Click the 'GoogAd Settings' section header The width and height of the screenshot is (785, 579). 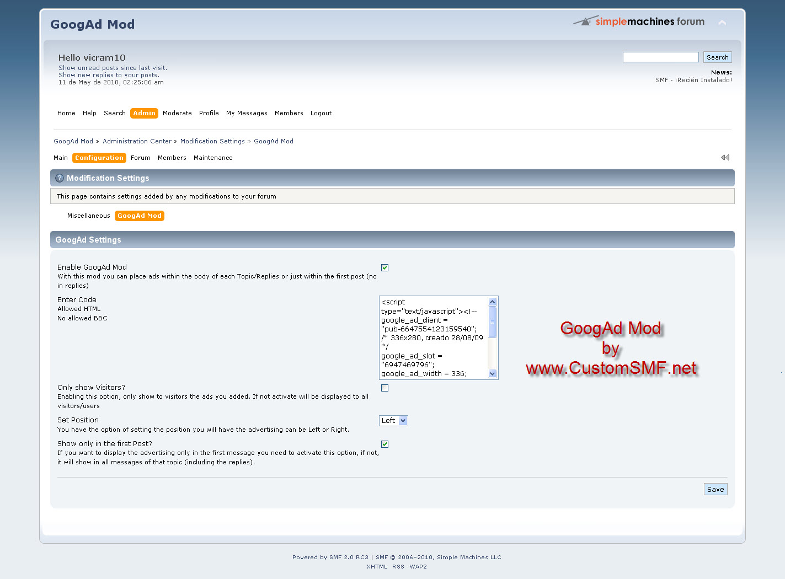[x=88, y=240]
